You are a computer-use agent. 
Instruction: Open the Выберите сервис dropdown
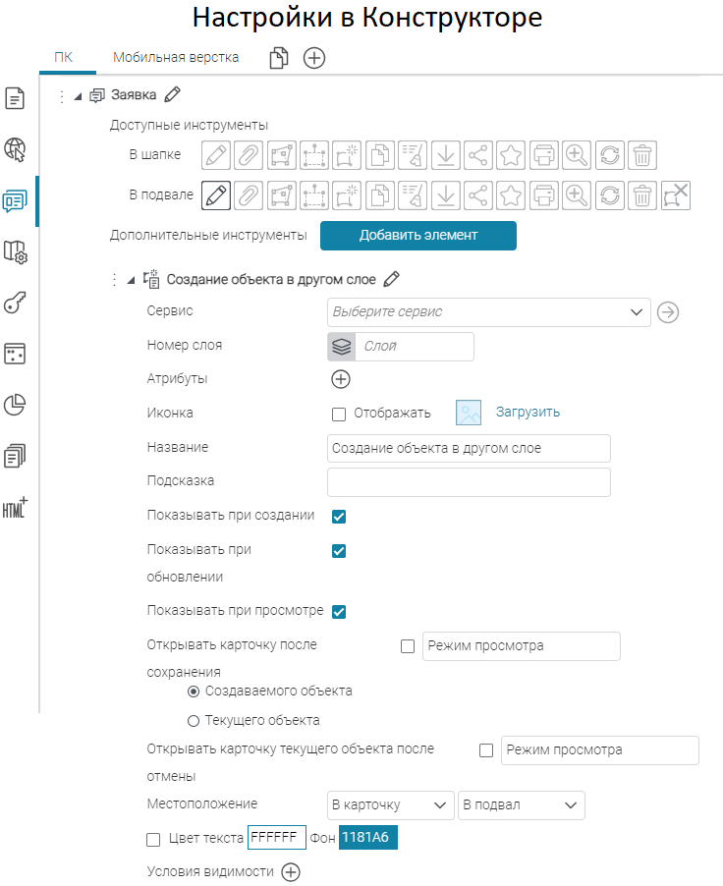[x=488, y=312]
